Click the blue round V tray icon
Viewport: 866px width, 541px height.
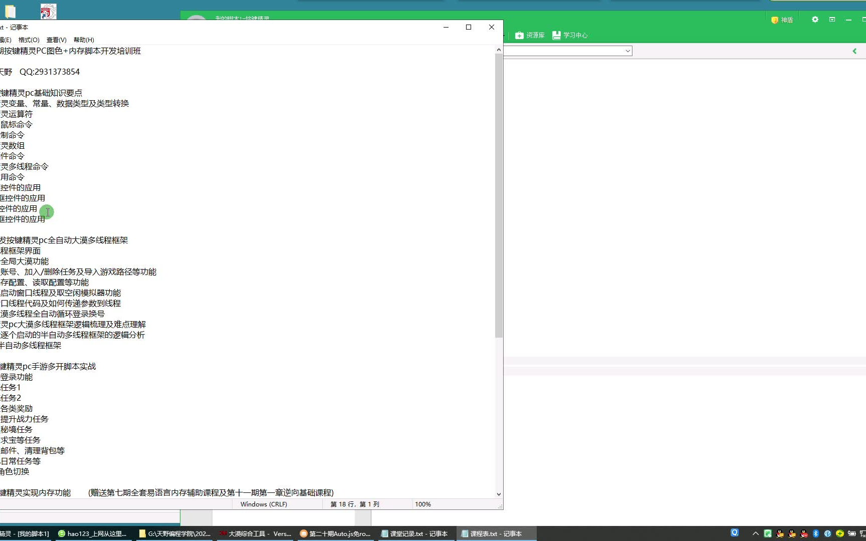pos(827,533)
